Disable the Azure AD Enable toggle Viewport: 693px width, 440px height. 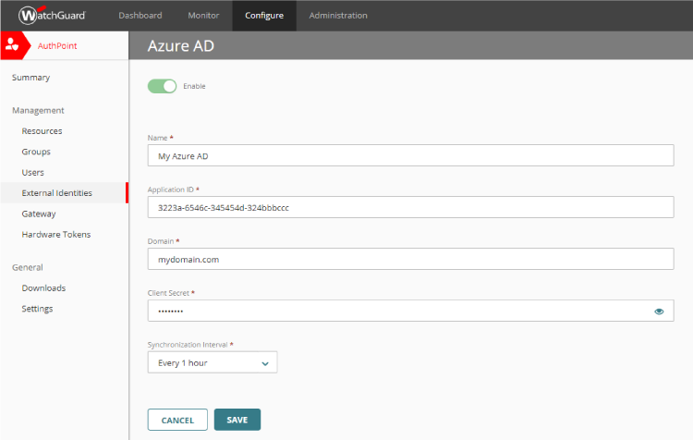pyautogui.click(x=162, y=86)
